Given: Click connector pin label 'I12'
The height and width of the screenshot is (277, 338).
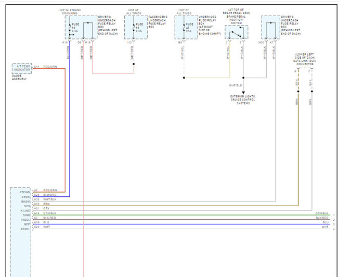Looking at the screenshot, I should click(129, 43).
